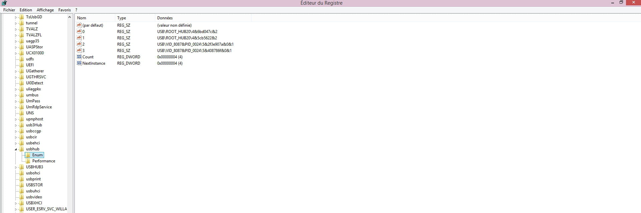Open the Affichage menu
This screenshot has height=213, width=641.
45,10
